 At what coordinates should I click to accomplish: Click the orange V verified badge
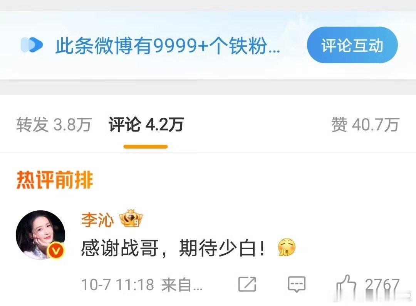(57, 251)
